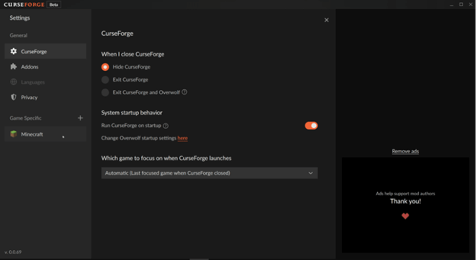Click the Beta badge in title bar
Screen dimensions: 476x260
[54, 4]
